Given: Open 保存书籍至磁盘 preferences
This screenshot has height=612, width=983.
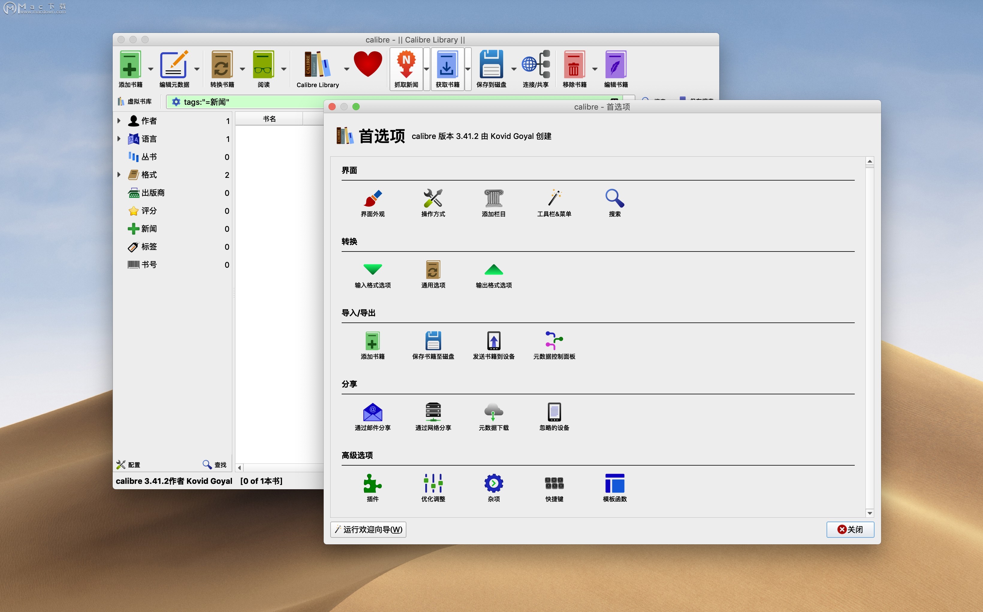Looking at the screenshot, I should pyautogui.click(x=433, y=346).
